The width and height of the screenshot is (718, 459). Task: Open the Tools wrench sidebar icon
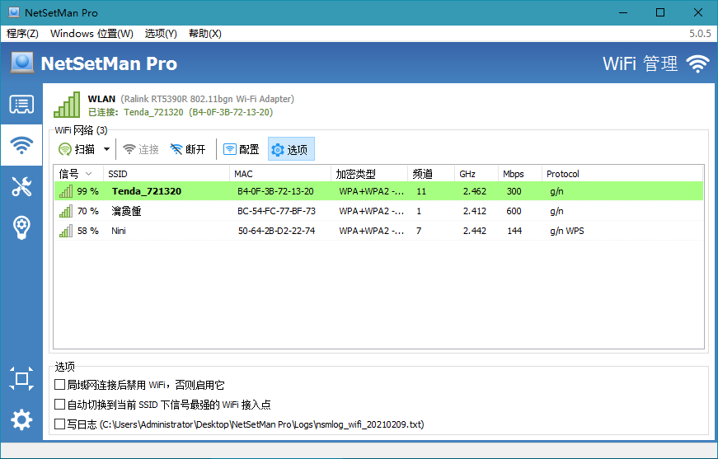(x=21, y=186)
